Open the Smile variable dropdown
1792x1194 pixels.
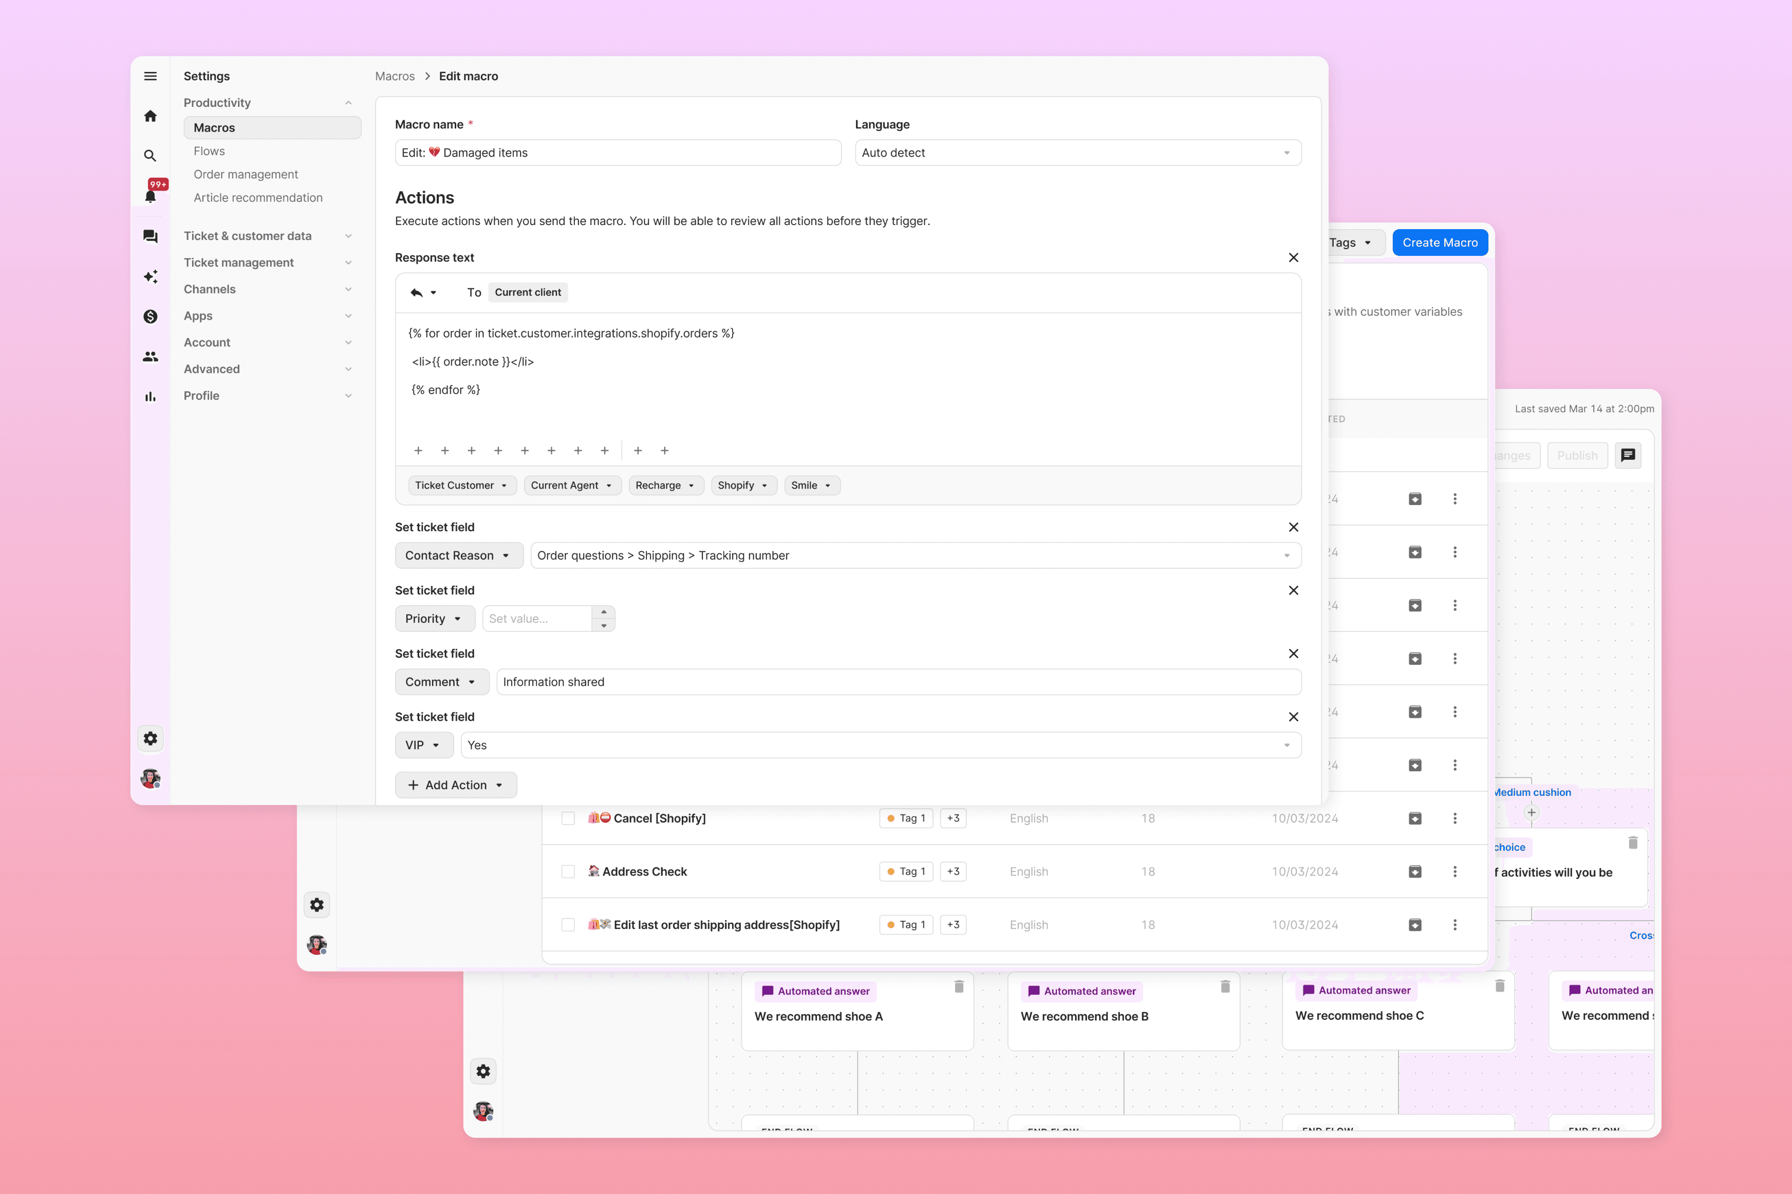pyautogui.click(x=812, y=486)
